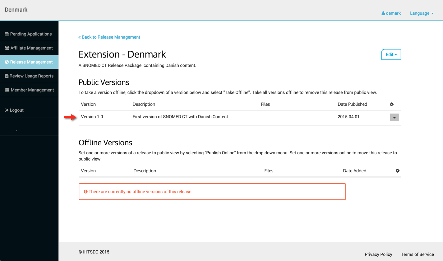This screenshot has height=261, width=443.
Task: Click the Usage Reports document icon
Action: (6, 76)
